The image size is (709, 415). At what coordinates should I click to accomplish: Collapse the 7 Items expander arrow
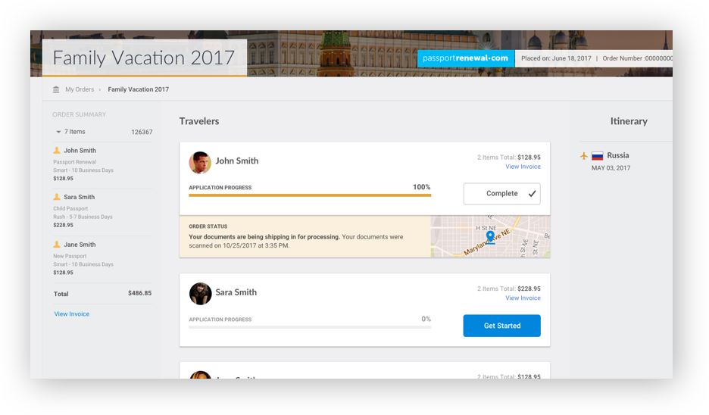coord(58,132)
